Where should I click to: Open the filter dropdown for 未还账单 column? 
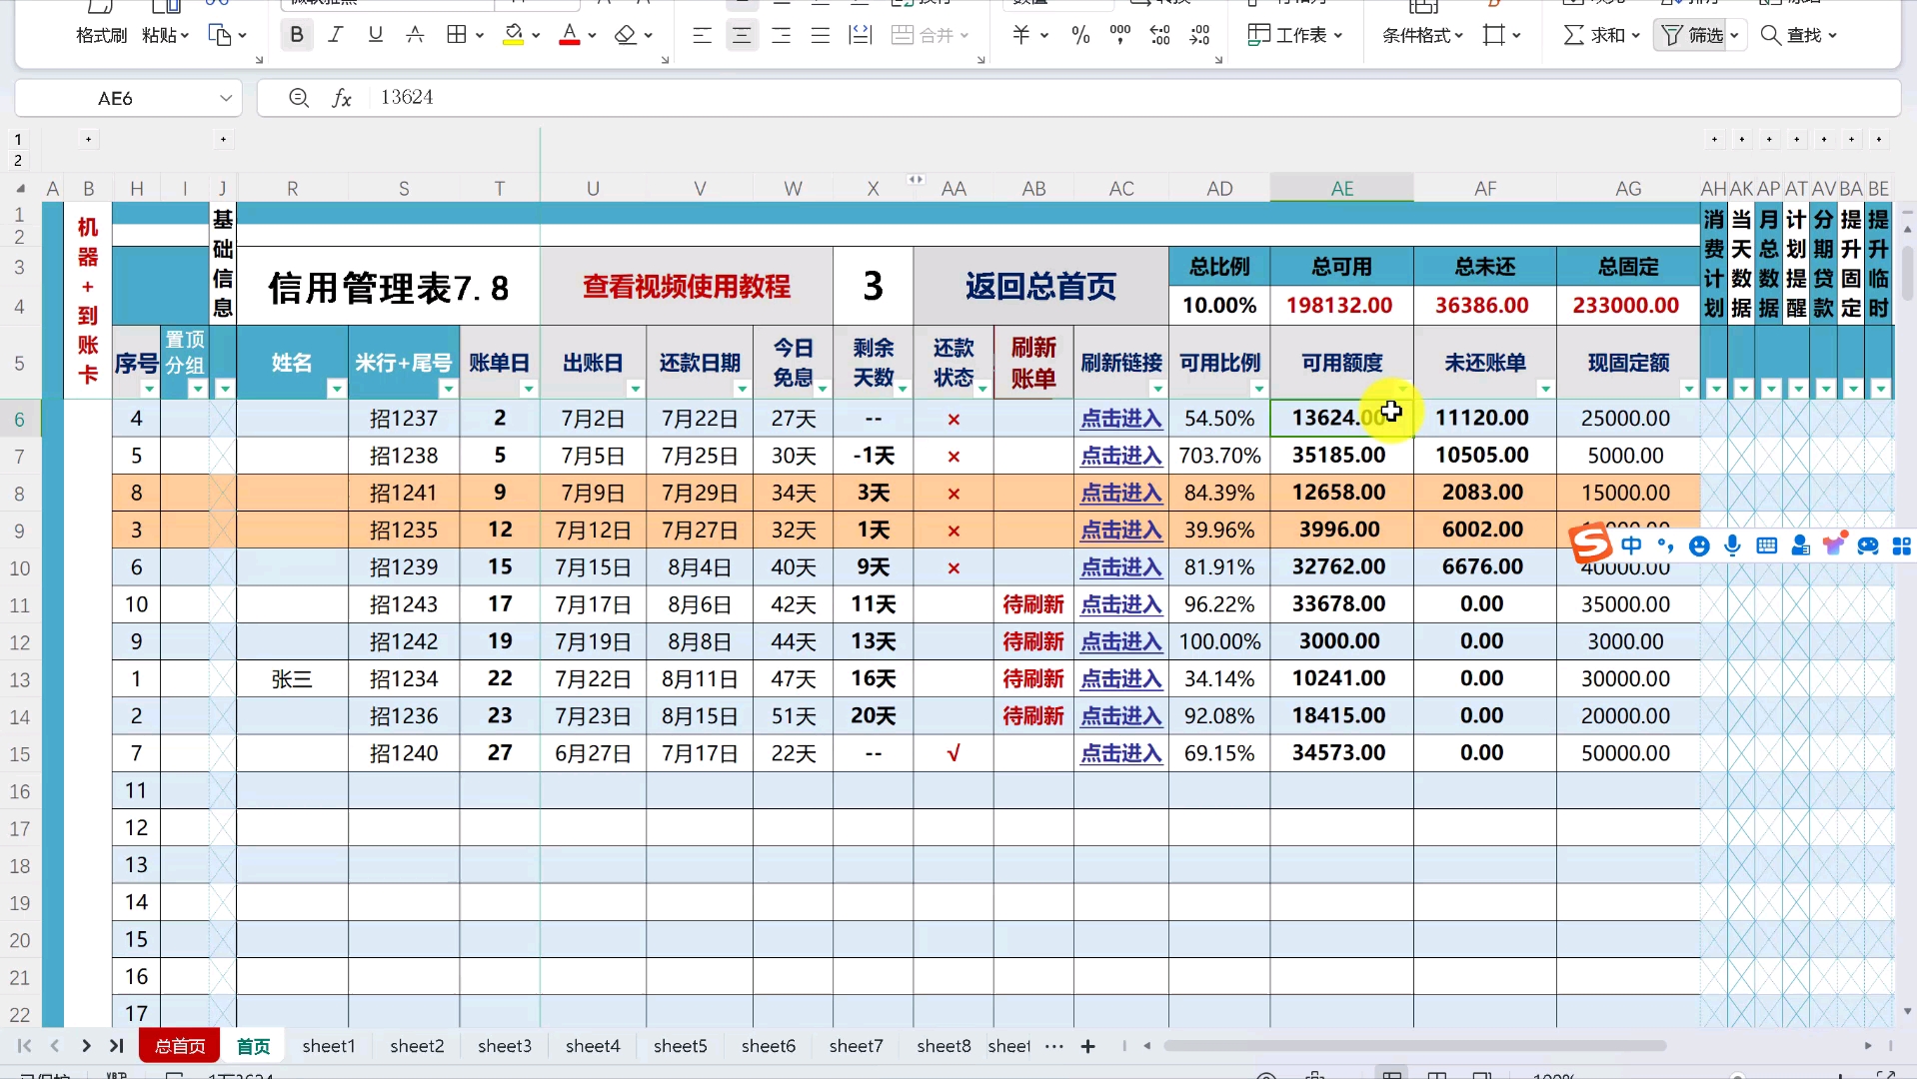[1545, 389]
